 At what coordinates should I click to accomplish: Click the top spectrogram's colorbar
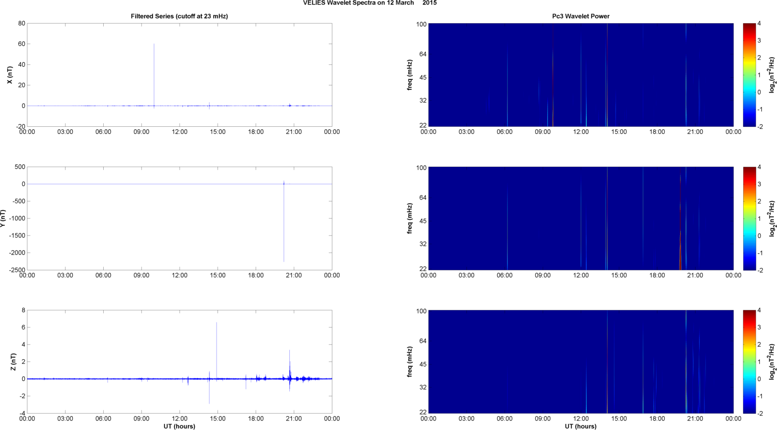(x=749, y=75)
